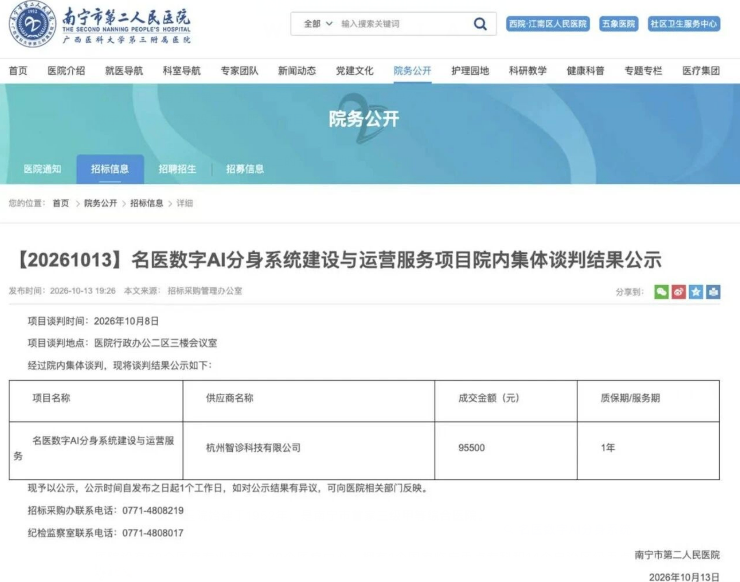Click publish time 2026-10-13 19:26

click(83, 291)
